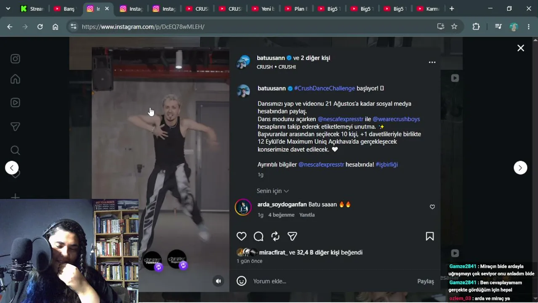Screen dimensions: 538x303
Task: Toggle video sound with the speaker icon
Action: coord(218,281)
